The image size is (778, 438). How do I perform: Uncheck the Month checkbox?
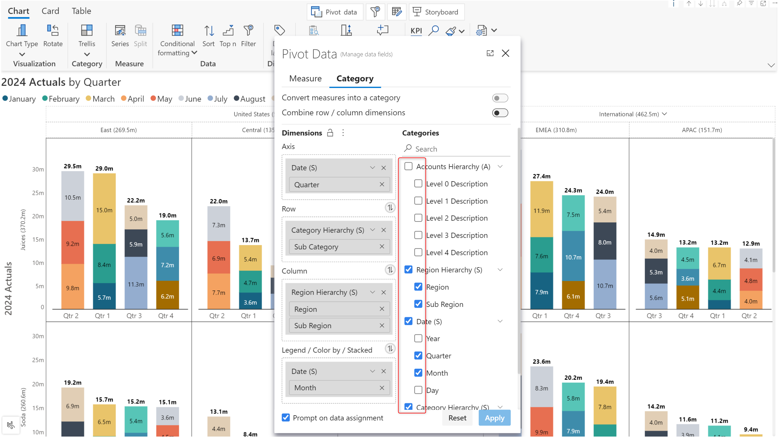point(418,373)
